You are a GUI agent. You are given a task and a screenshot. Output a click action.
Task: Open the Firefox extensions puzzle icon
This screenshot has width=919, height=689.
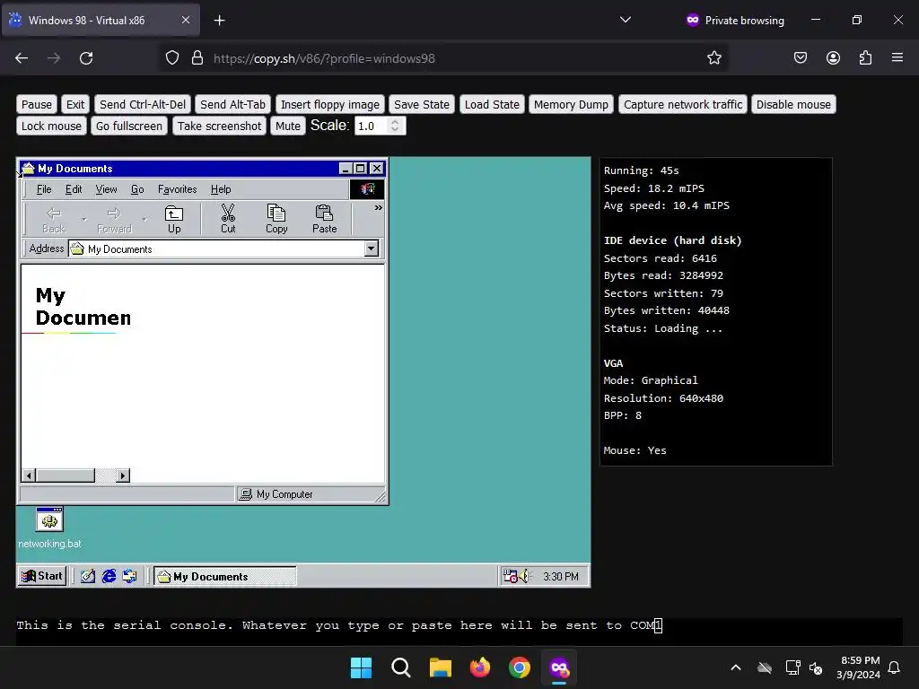865,58
